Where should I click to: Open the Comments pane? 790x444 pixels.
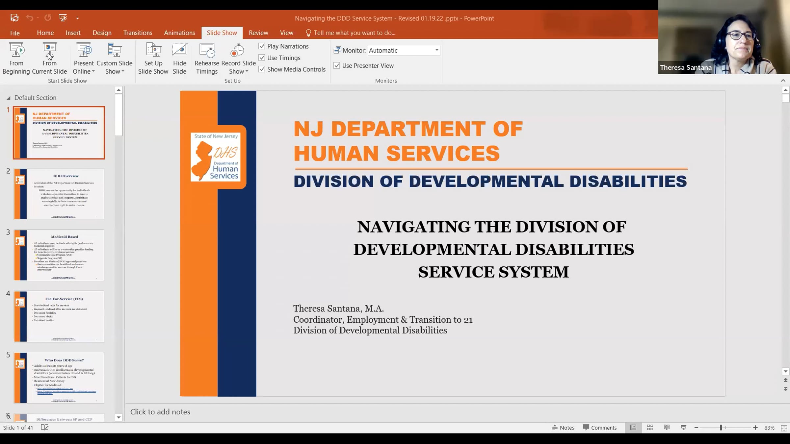tap(600, 428)
